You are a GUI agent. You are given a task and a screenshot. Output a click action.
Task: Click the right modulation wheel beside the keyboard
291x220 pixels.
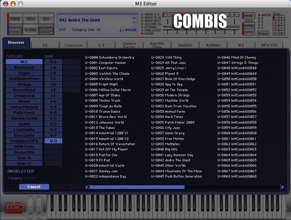[39, 207]
